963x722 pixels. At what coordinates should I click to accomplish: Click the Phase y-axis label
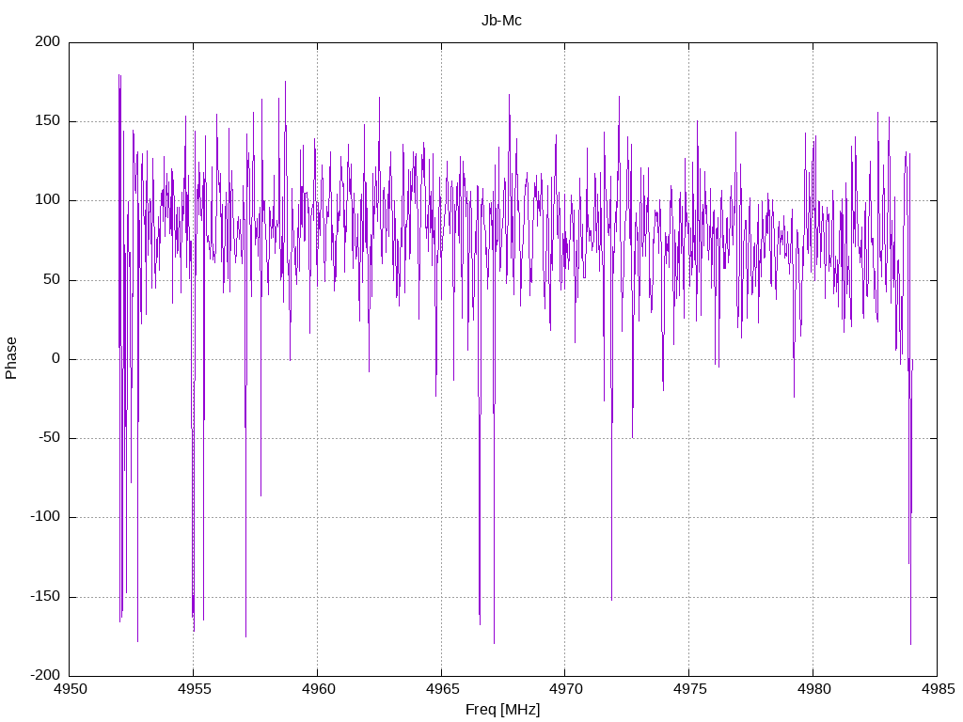pyautogui.click(x=11, y=358)
